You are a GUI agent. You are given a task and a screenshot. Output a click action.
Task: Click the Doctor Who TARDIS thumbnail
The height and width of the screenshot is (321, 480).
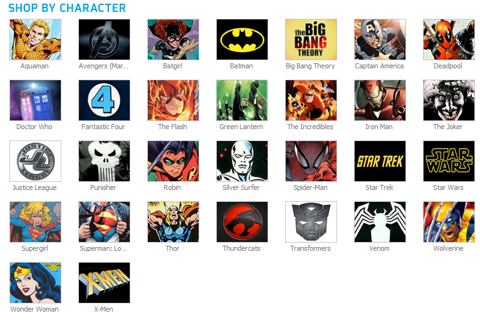tap(35, 100)
